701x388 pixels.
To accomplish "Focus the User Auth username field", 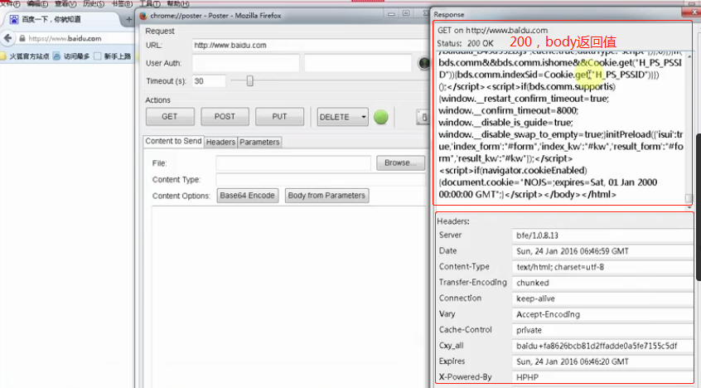I will pos(246,63).
